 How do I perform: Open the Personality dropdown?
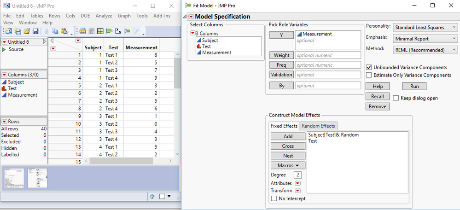(x=425, y=27)
